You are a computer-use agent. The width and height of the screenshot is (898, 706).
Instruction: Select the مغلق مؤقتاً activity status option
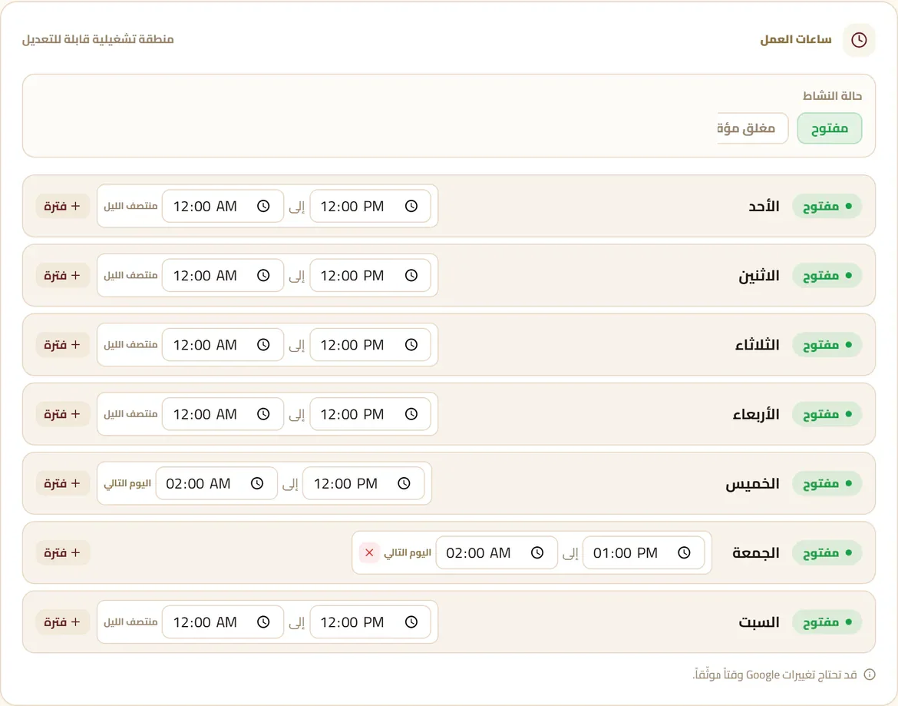tap(752, 128)
